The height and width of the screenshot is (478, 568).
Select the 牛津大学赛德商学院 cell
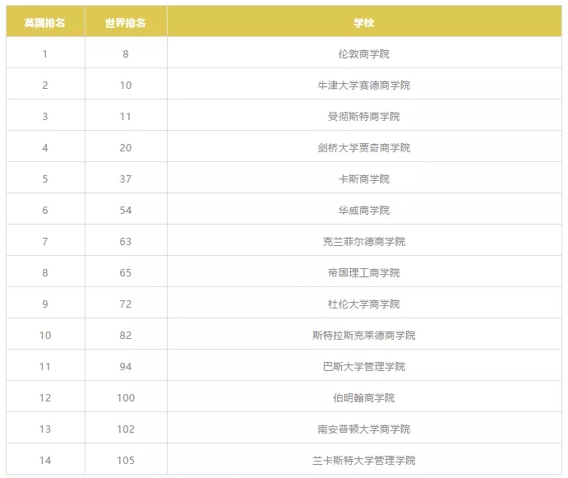point(364,86)
